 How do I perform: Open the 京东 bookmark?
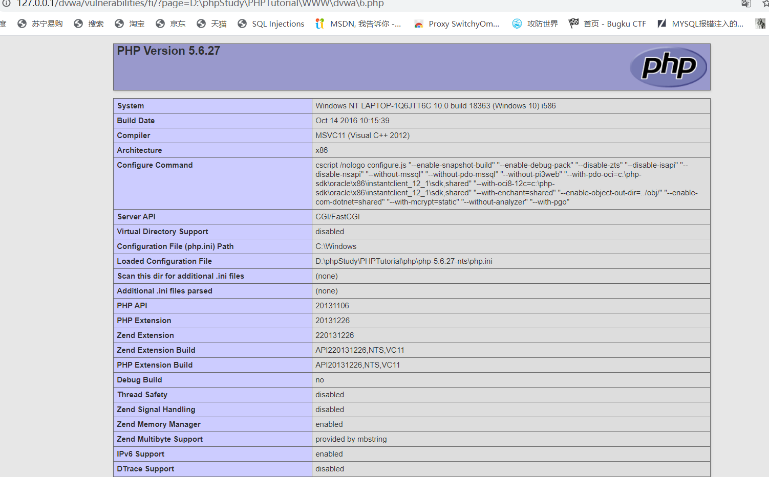(x=170, y=24)
